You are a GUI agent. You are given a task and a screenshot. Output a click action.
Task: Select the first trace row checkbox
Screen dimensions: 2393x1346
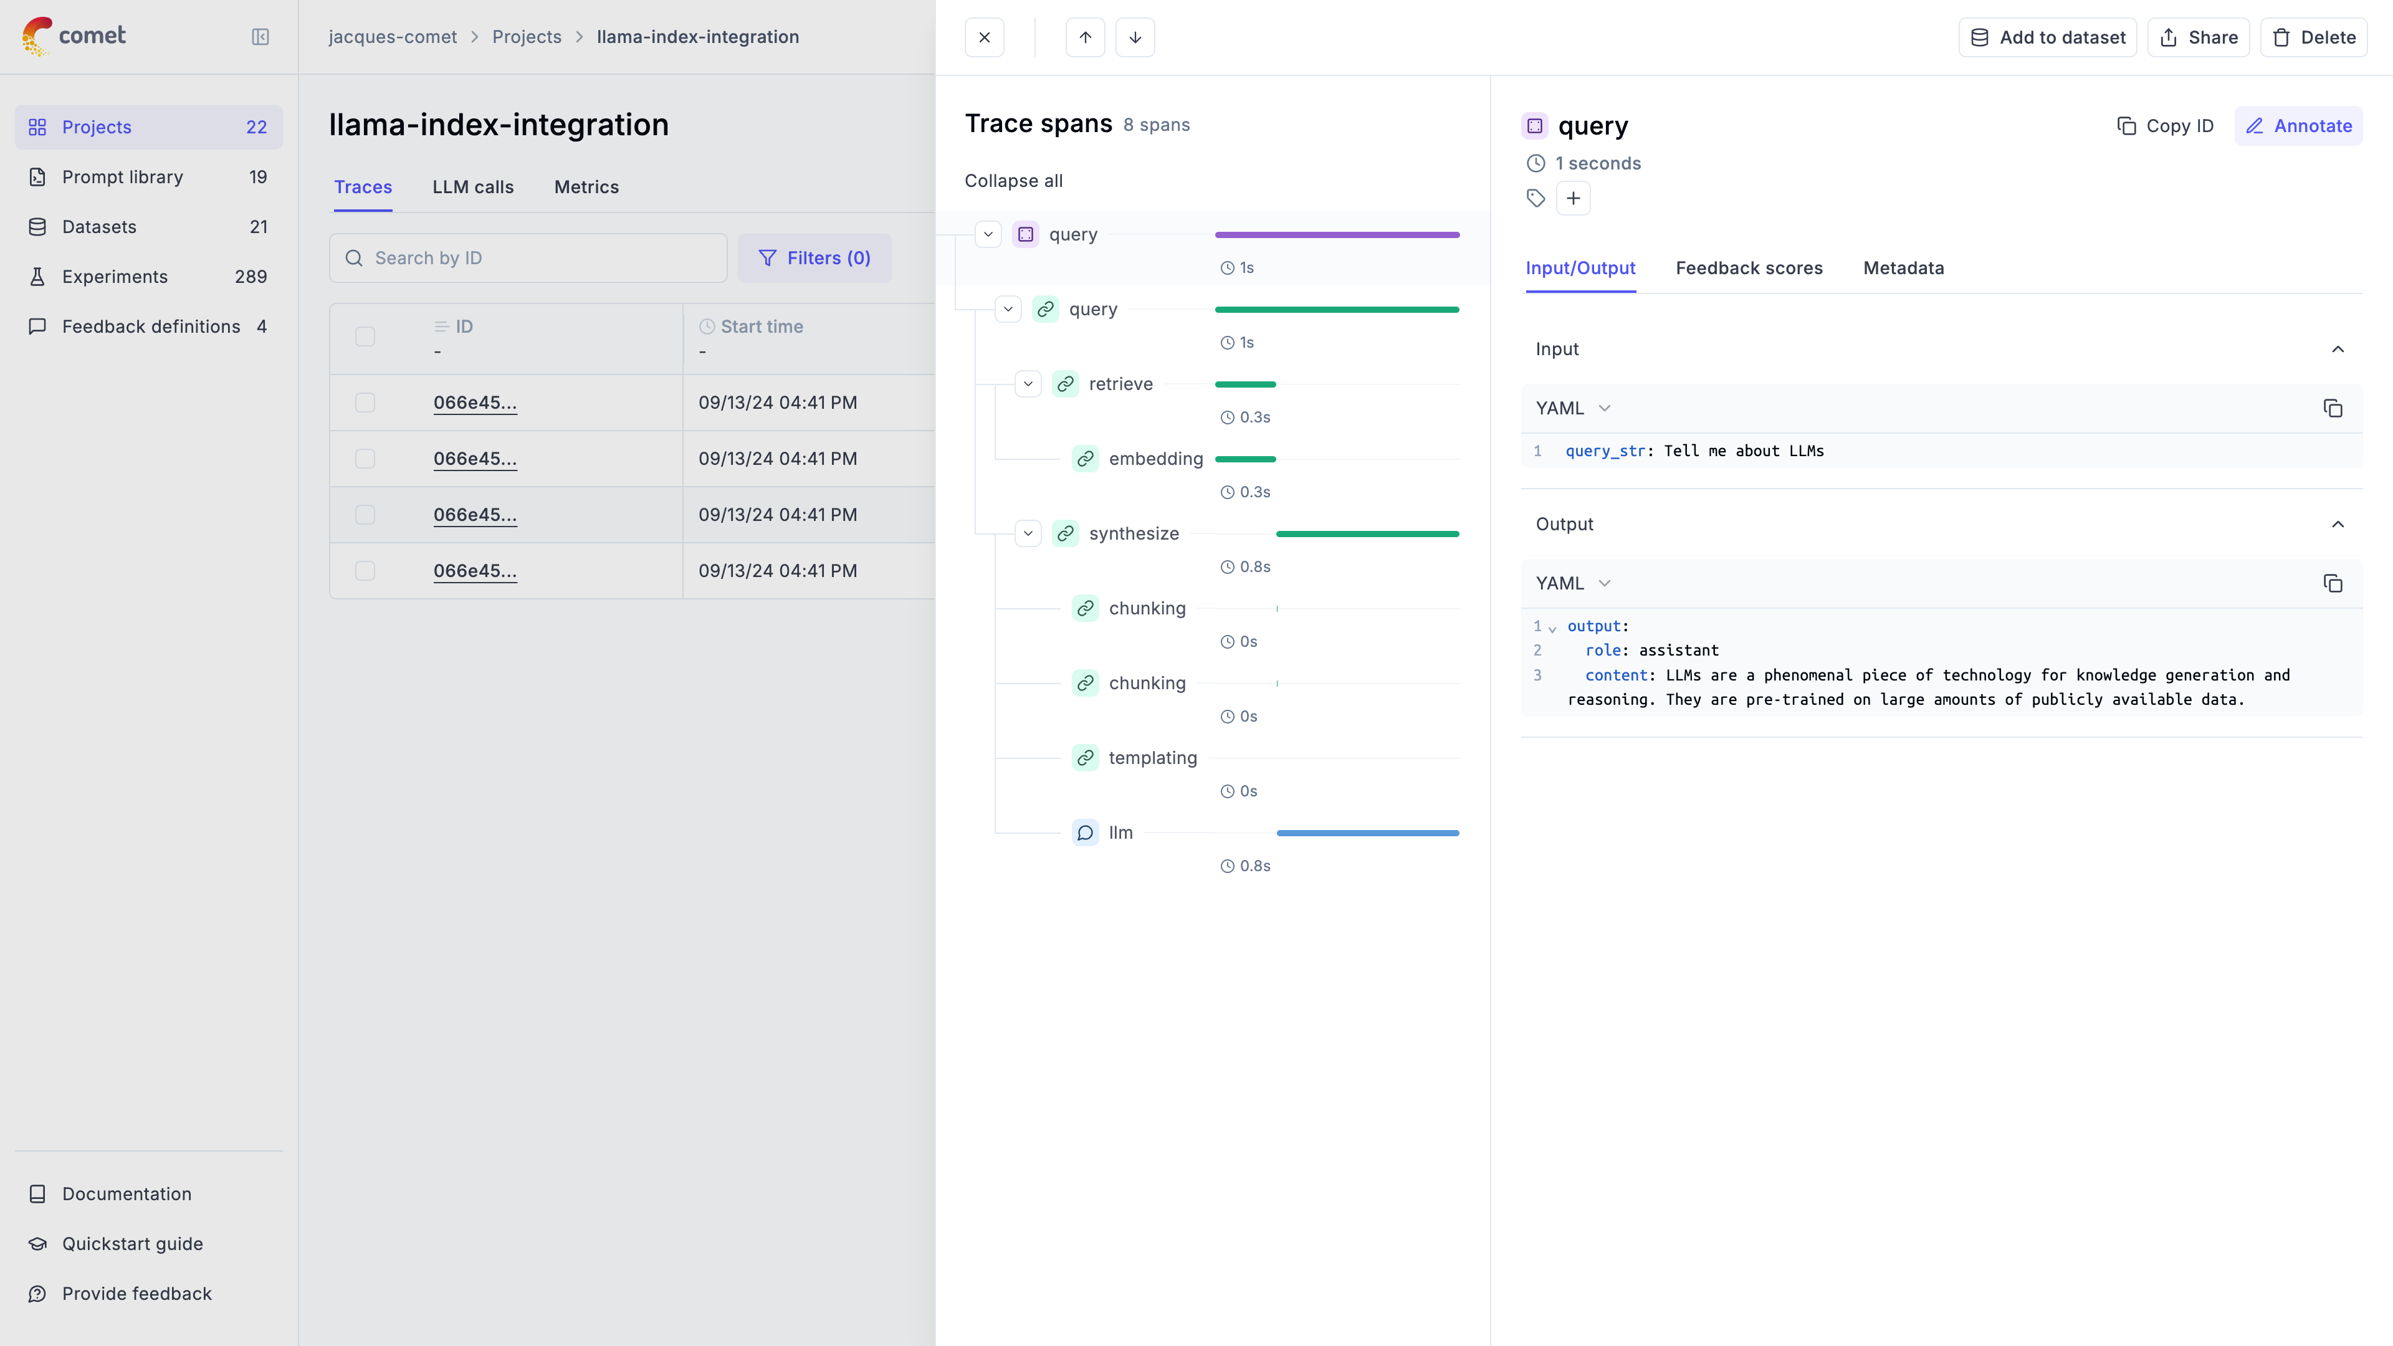pos(365,402)
